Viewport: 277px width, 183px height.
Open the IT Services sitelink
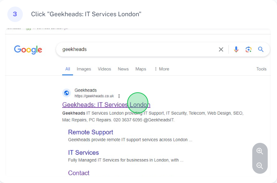tap(83, 152)
